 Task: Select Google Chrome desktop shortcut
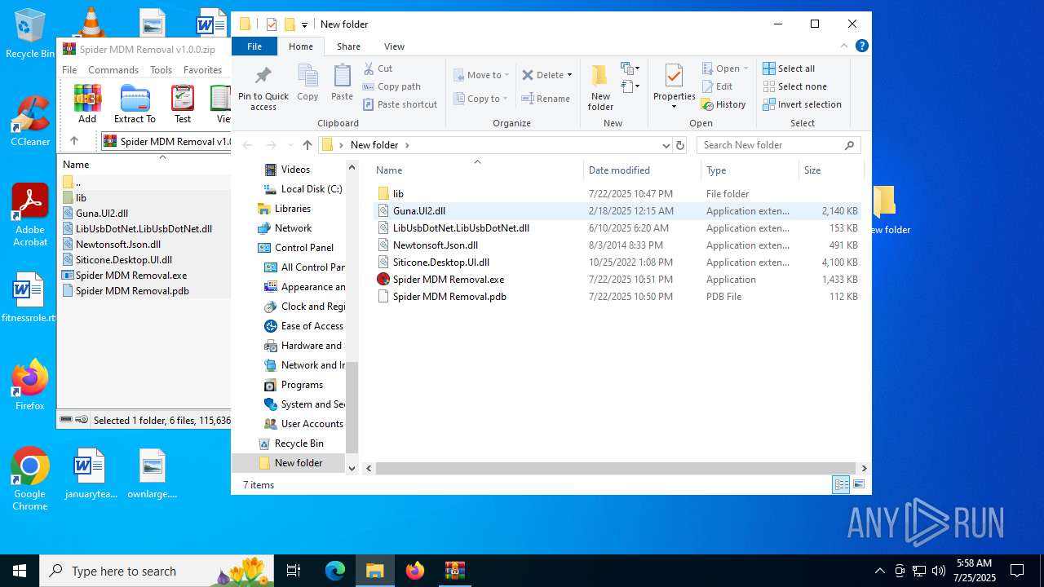tap(30, 479)
